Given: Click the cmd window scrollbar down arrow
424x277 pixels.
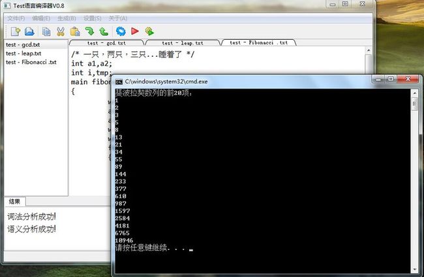Looking at the screenshot, I should [414, 269].
